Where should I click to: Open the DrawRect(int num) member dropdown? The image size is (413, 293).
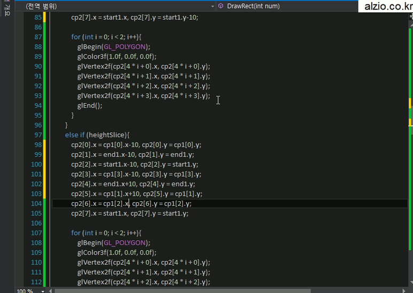(x=287, y=6)
